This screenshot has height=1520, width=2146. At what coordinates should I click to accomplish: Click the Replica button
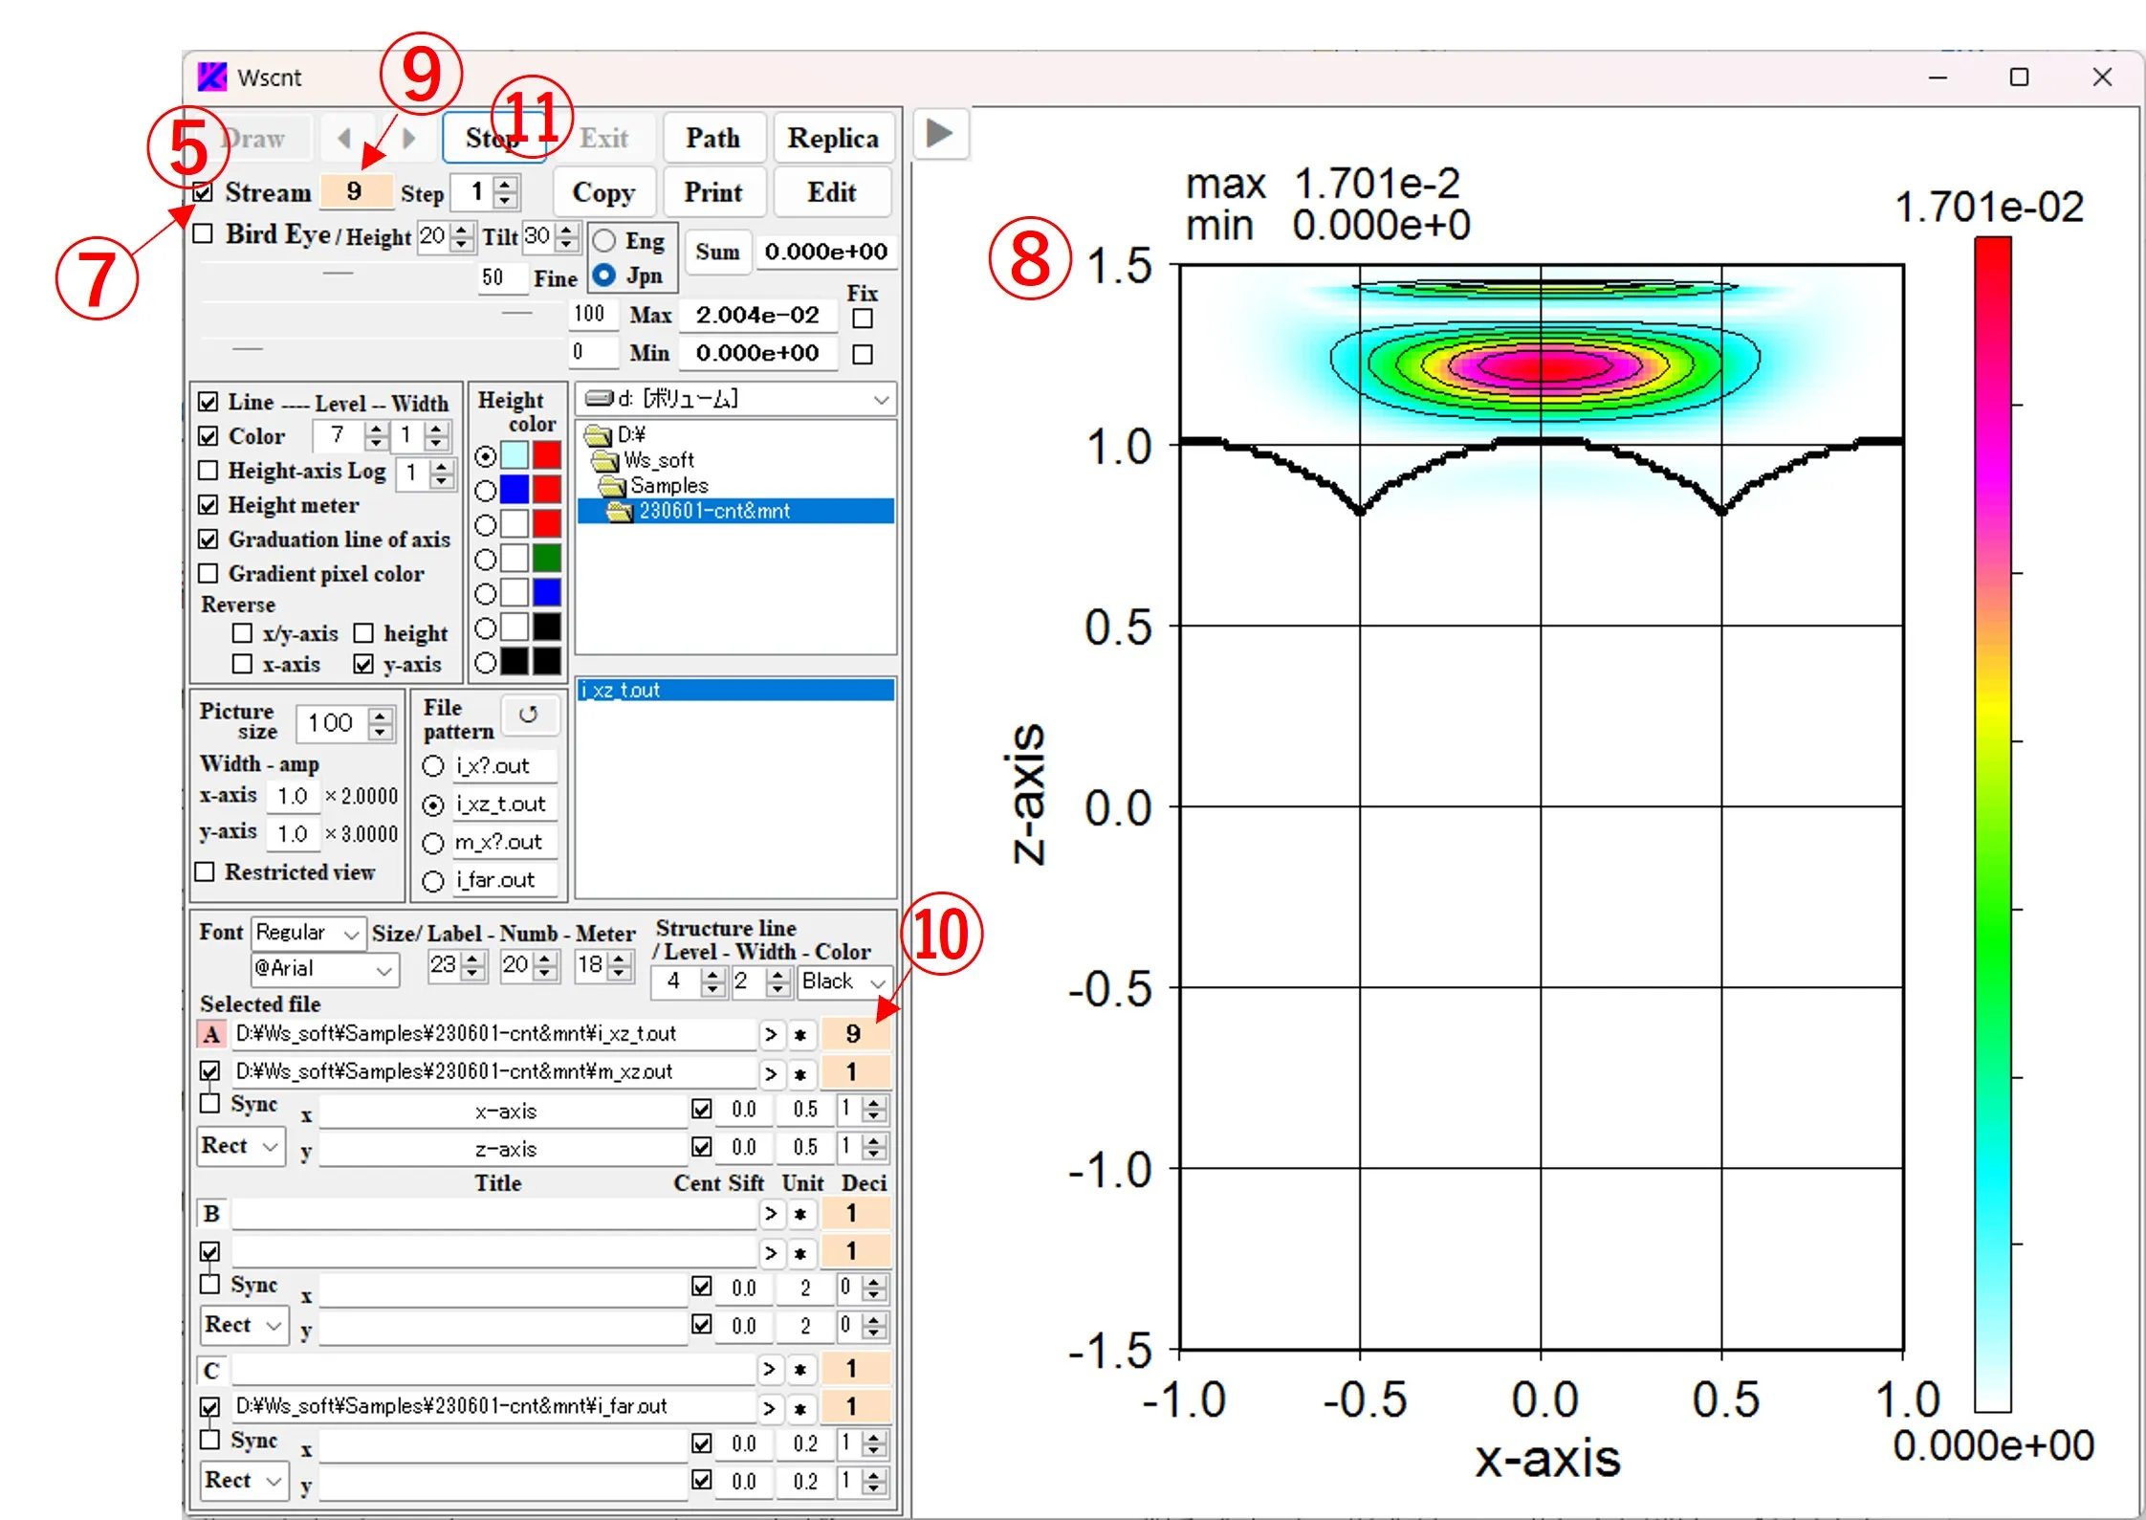point(833,139)
